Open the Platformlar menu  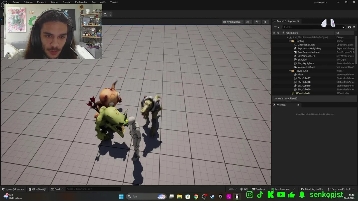(x=81, y=2)
